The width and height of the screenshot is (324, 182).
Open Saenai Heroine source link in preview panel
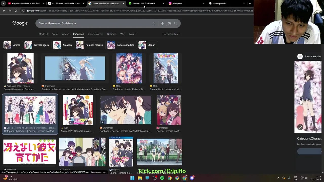tap(310, 56)
